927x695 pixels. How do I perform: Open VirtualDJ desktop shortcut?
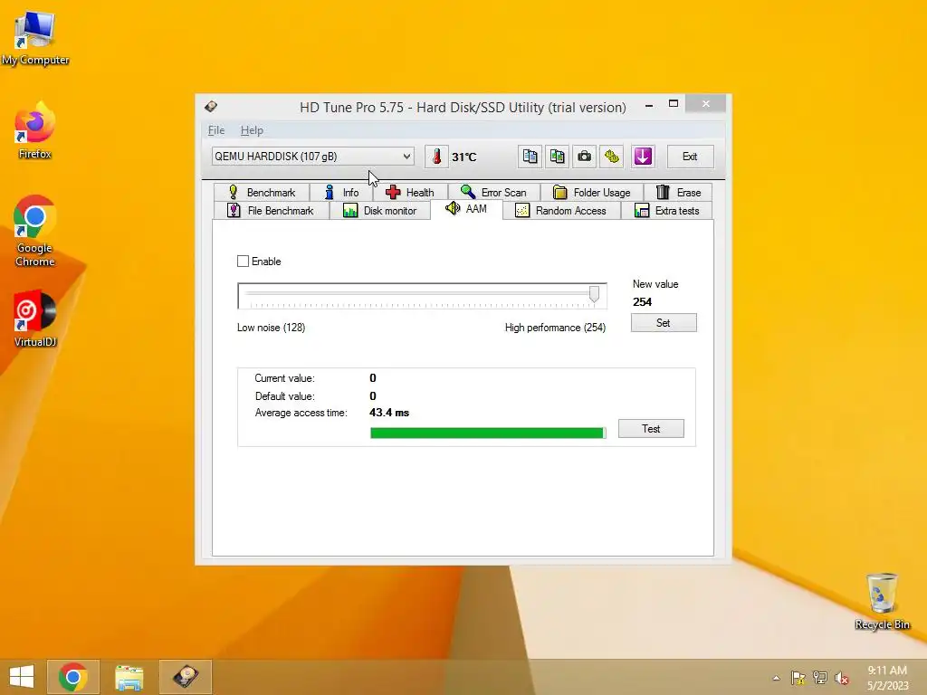(x=35, y=319)
